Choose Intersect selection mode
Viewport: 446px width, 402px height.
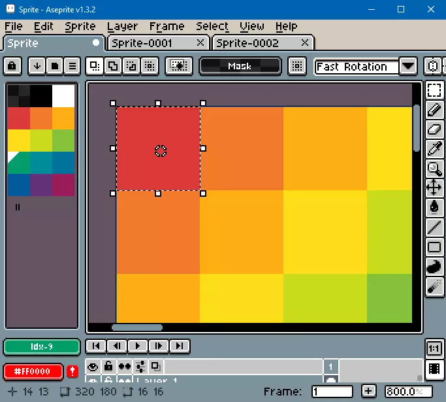150,66
